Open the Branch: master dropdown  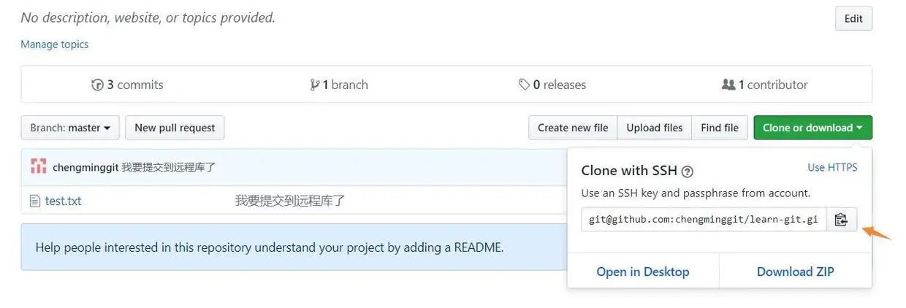70,128
